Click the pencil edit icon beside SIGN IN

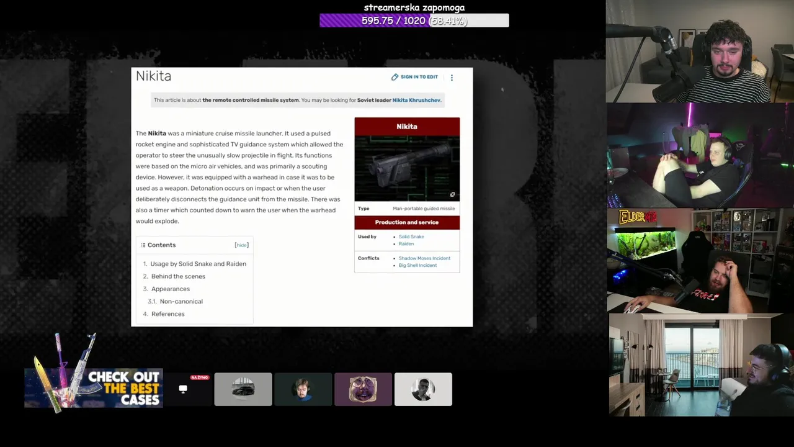[395, 77]
